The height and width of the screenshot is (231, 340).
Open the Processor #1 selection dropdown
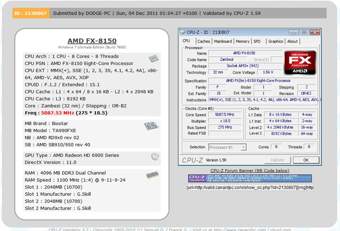pyautogui.click(x=244, y=147)
